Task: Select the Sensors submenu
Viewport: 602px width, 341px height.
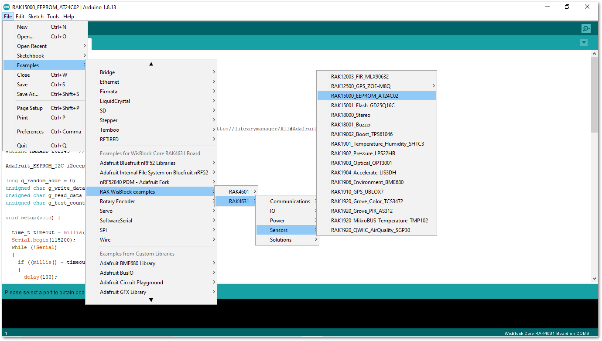Action: (287, 230)
